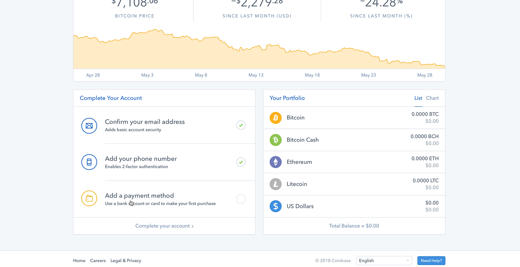520x267 pixels.
Task: Open Legal & Privacy footer link
Action: tap(126, 260)
